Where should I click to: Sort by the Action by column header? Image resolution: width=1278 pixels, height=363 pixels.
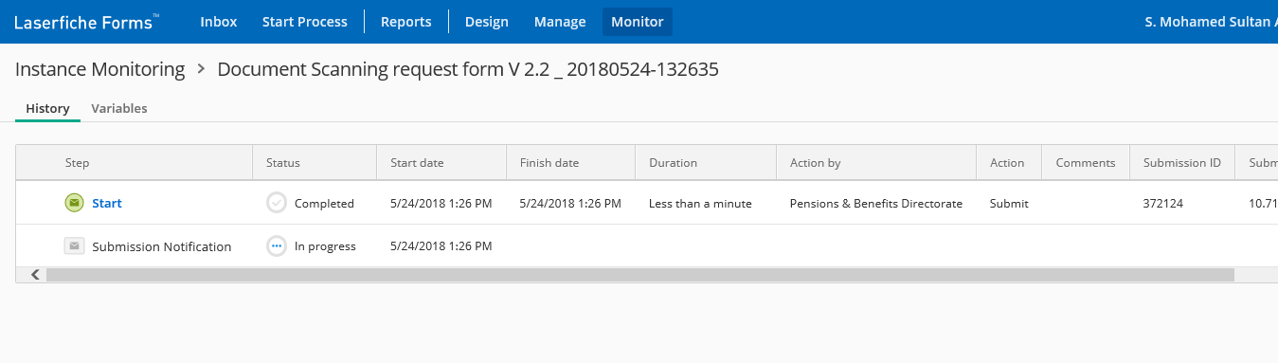click(x=876, y=163)
